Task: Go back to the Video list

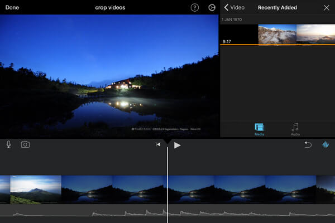Action: pyautogui.click(x=234, y=8)
